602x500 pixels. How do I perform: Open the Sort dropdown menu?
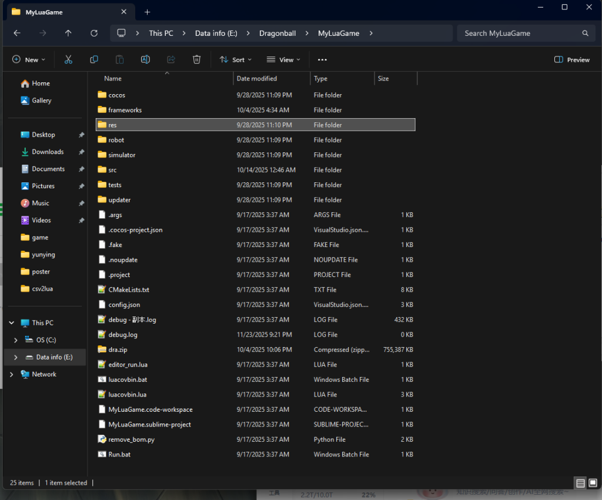tap(236, 59)
